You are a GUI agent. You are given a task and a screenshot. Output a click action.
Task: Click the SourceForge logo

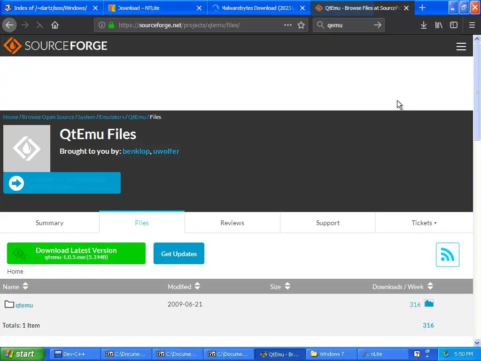(x=55, y=46)
